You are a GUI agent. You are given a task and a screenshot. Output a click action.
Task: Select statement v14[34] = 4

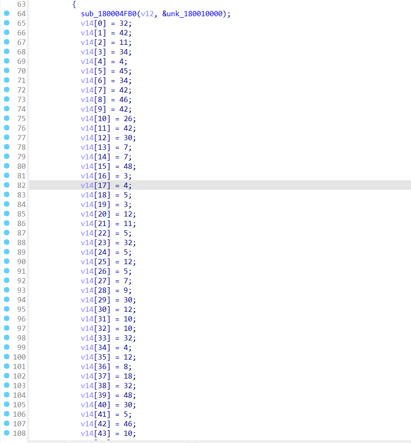pyautogui.click(x=106, y=348)
